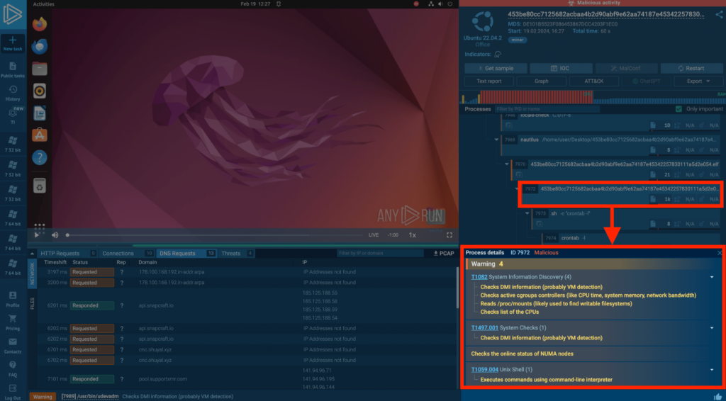Open the T1497.001 technique link
Viewport: 726px width, 401px height.
(484, 328)
